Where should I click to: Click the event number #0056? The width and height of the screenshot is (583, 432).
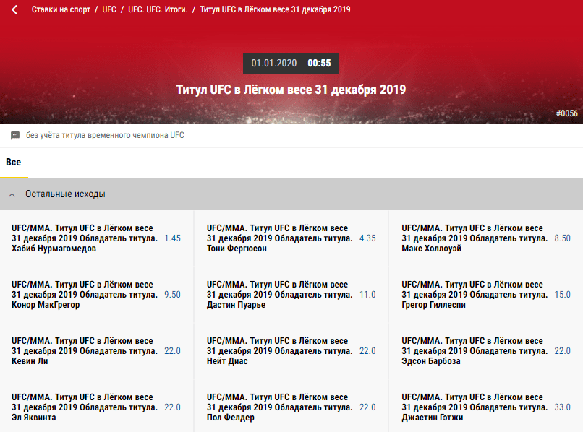pos(567,113)
